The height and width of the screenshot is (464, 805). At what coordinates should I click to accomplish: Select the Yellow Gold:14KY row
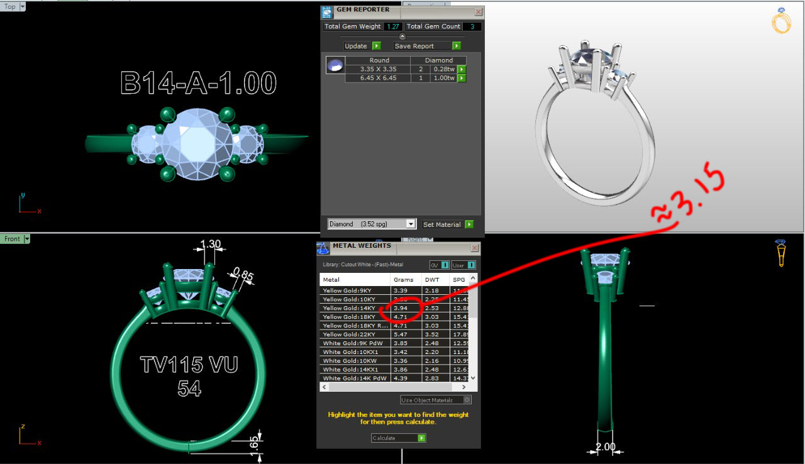click(x=395, y=308)
